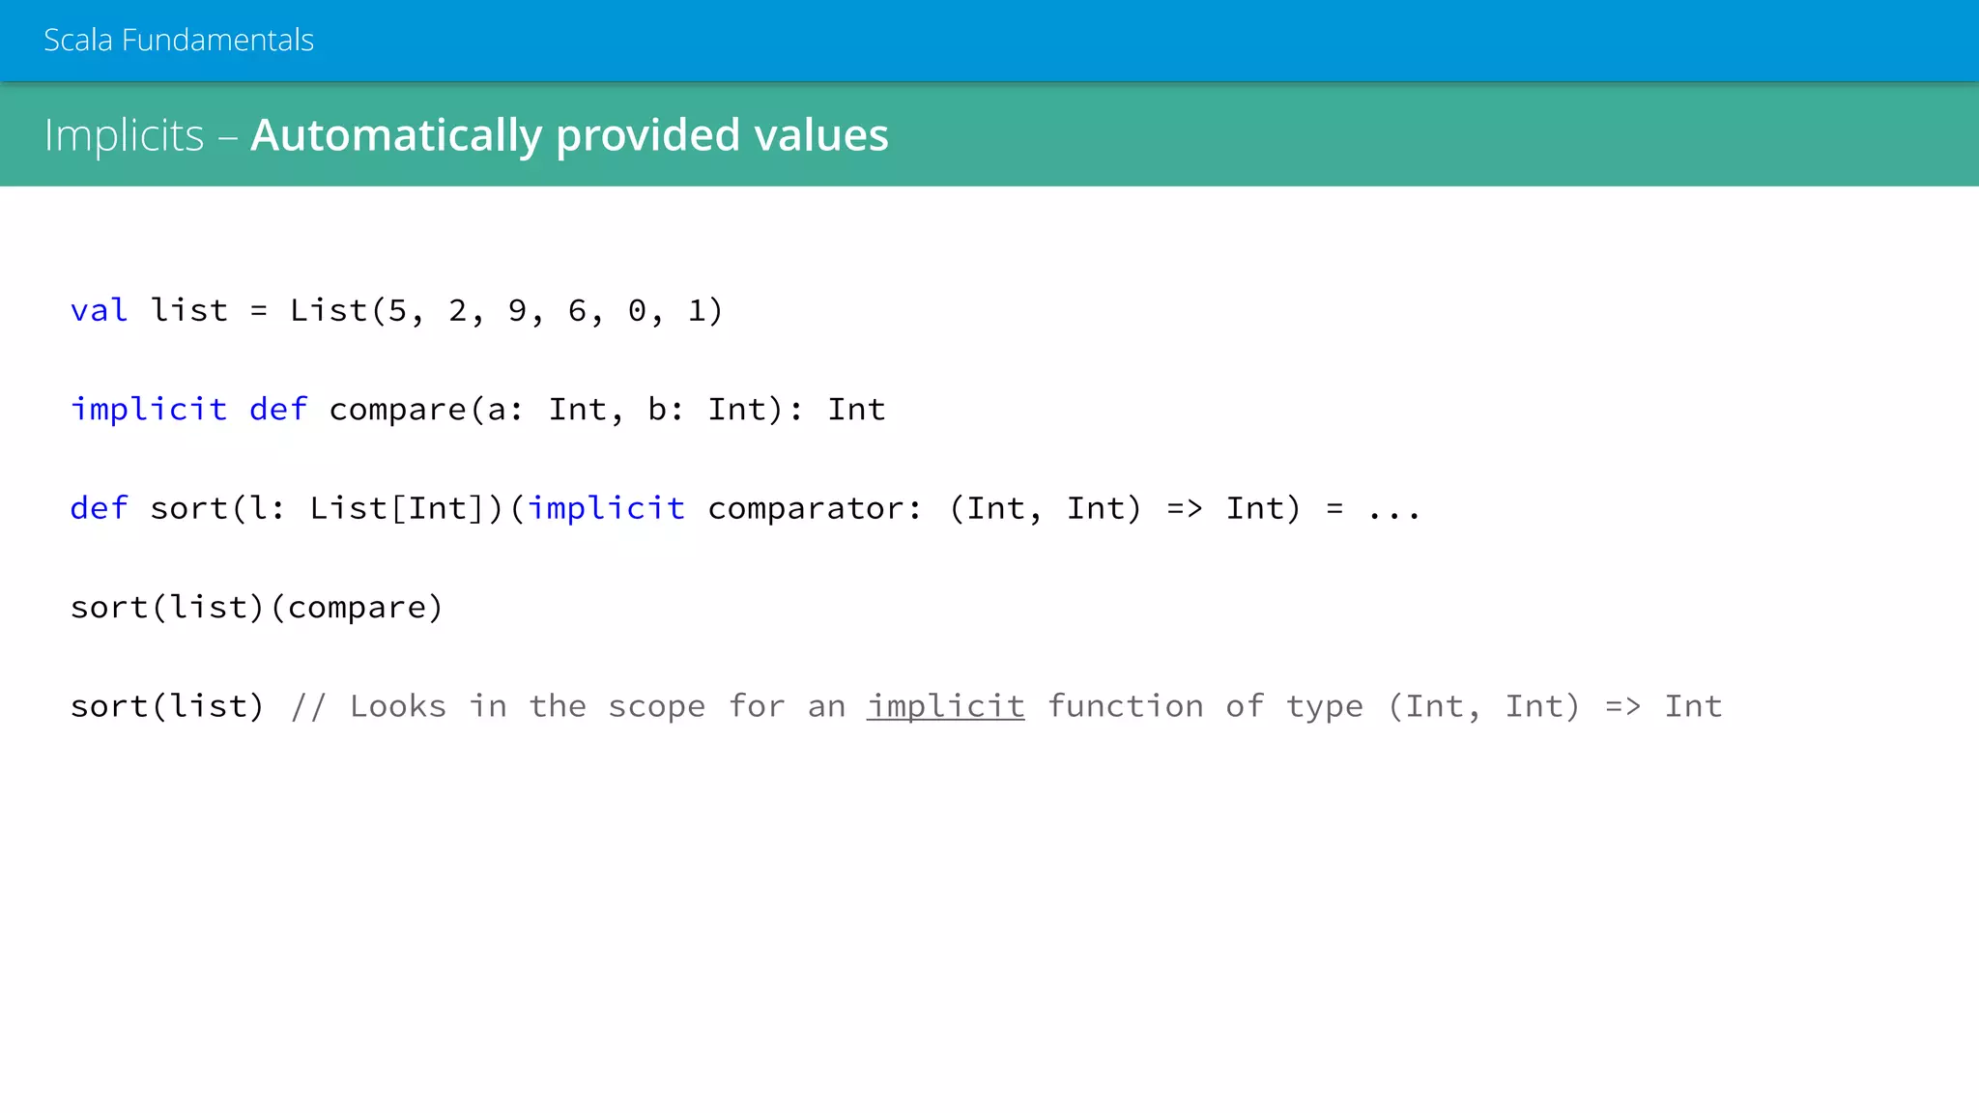Click the "List(5, 2, 9, 6, 0, 1)" expression
Viewport: 1979px width, 1113px height.
(505, 310)
